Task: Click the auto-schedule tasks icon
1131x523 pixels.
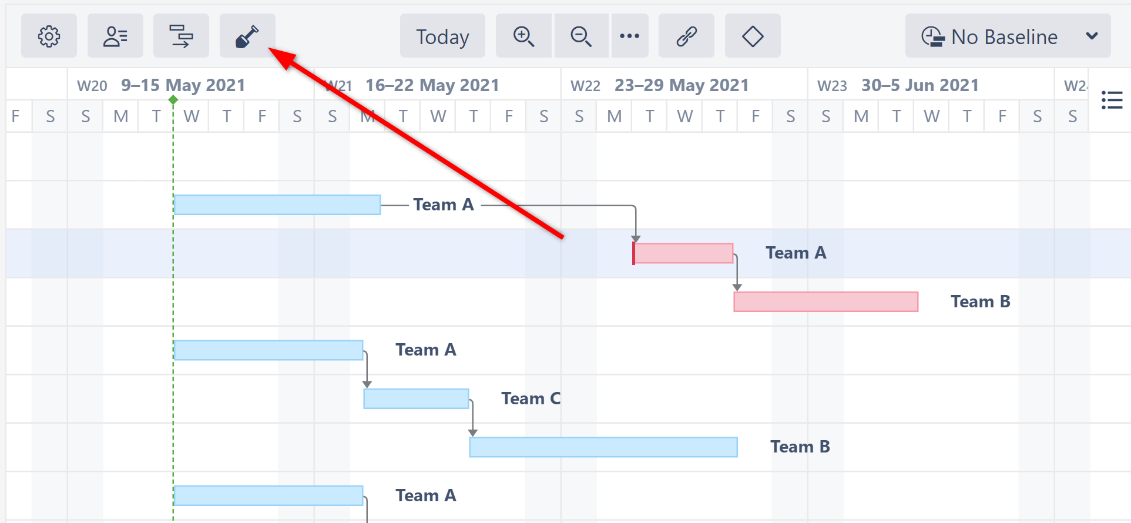Action: pos(181,36)
